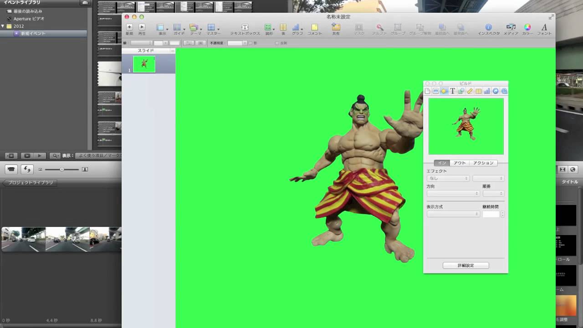Go back to プロジェクトライブラリ

pyautogui.click(x=29, y=183)
